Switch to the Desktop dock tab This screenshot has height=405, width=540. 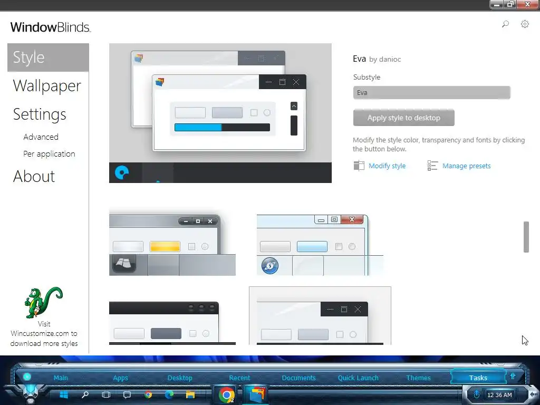pos(180,378)
